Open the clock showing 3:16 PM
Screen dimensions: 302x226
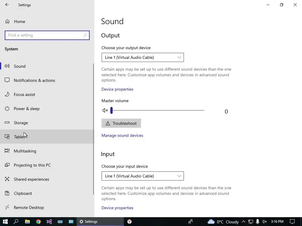coord(277,222)
